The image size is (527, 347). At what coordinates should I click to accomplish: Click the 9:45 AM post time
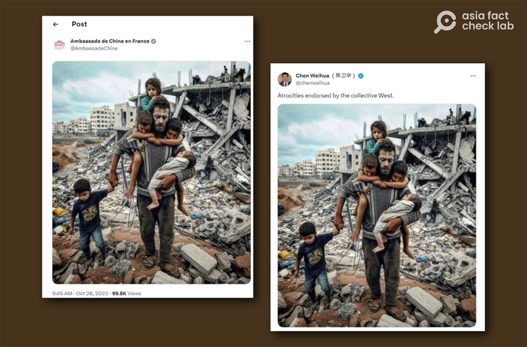click(x=64, y=293)
